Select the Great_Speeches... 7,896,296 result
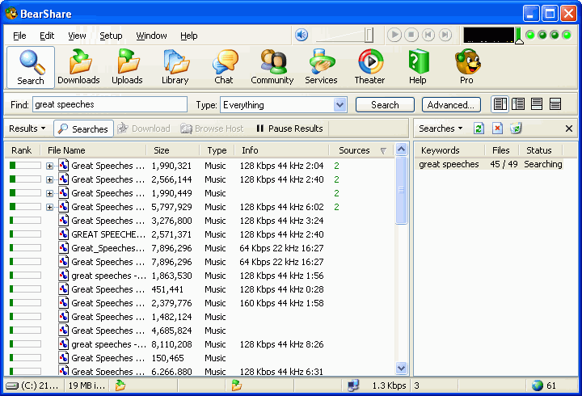 [200, 248]
